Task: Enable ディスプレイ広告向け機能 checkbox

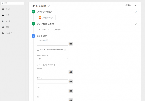Action: [x=38, y=50]
